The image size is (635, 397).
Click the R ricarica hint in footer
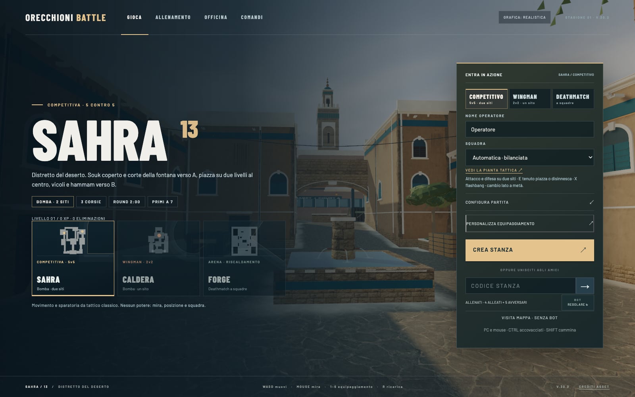click(x=393, y=387)
